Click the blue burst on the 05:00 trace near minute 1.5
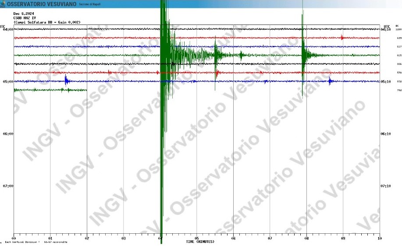 point(66,81)
